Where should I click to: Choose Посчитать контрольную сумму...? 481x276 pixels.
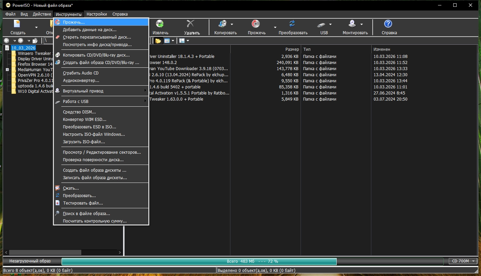[x=101, y=221]
